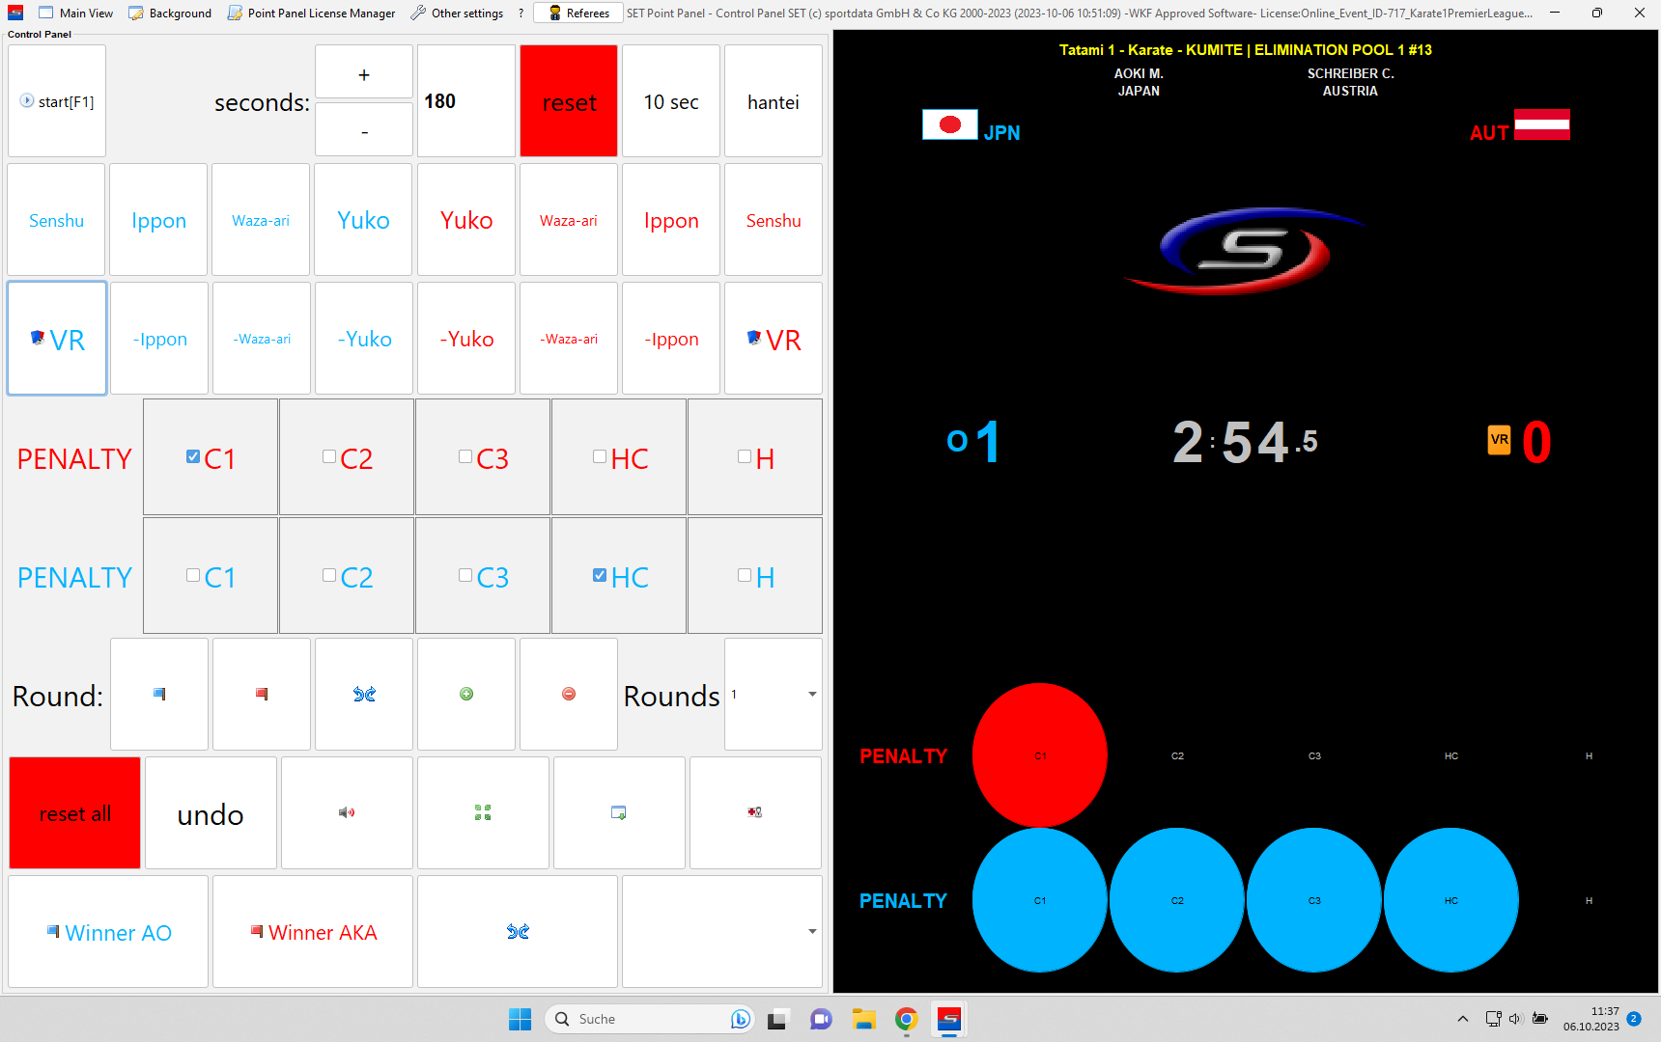The height and width of the screenshot is (1042, 1661).
Task: Declare Winner AKA
Action: pyautogui.click(x=313, y=931)
